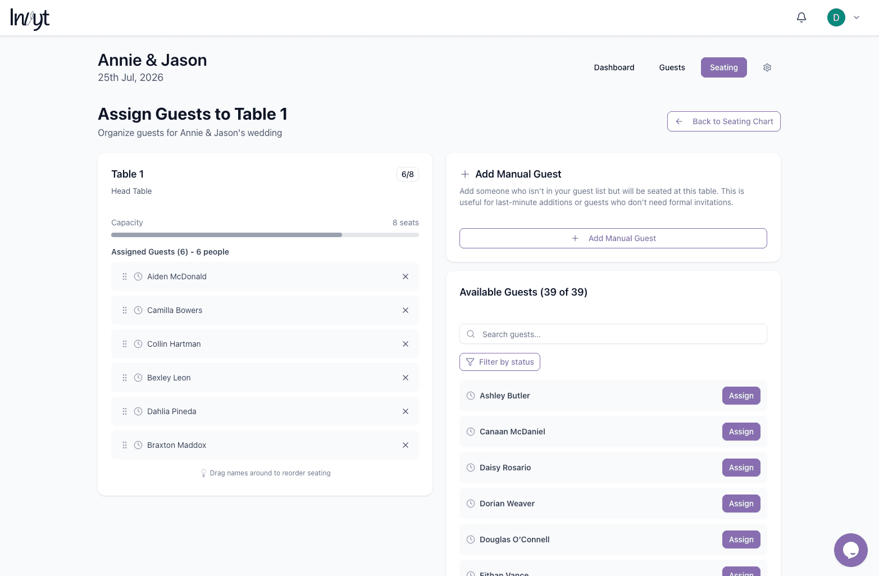Return via Back to Seating Chart
Image resolution: width=879 pixels, height=576 pixels.
723,121
